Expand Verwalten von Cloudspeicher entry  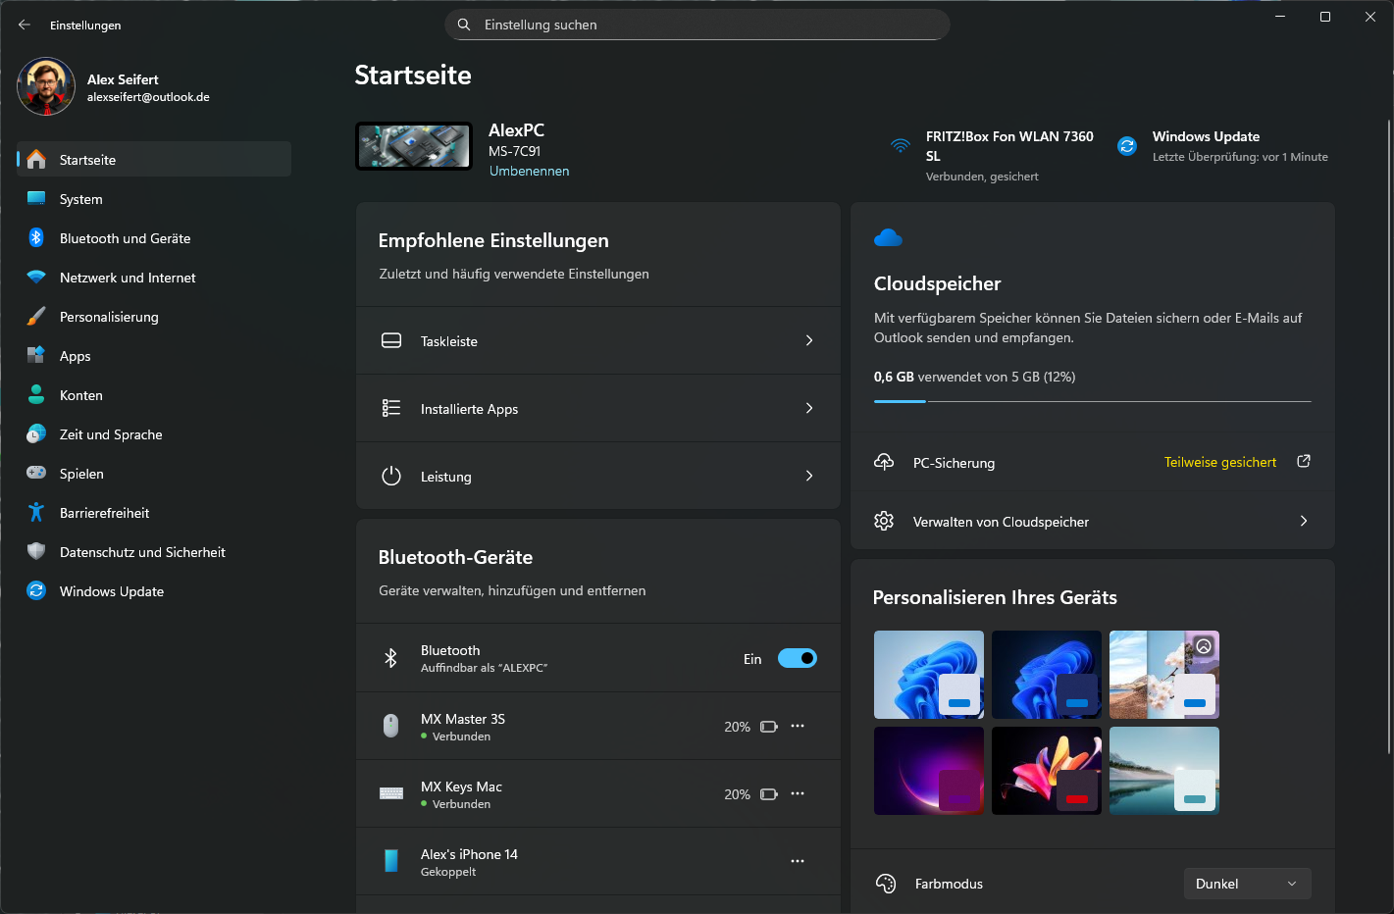tap(1092, 522)
